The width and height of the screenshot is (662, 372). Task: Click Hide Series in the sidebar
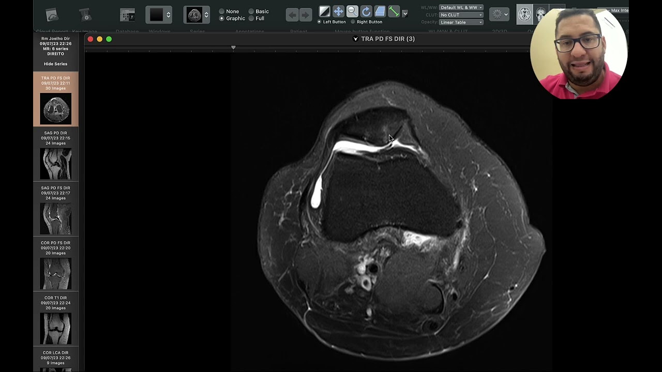pyautogui.click(x=55, y=64)
